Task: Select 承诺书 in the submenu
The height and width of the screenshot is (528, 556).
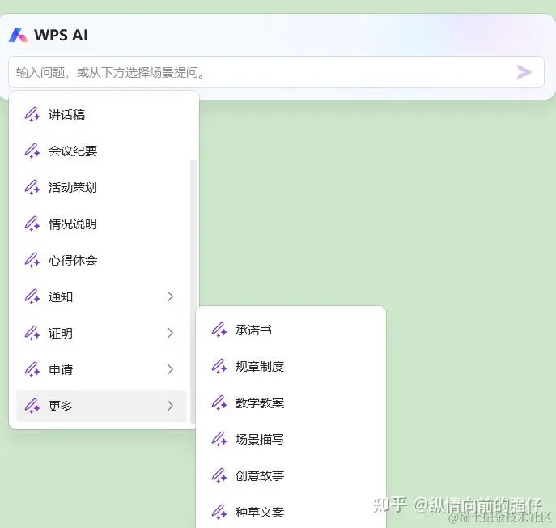Action: pos(291,330)
